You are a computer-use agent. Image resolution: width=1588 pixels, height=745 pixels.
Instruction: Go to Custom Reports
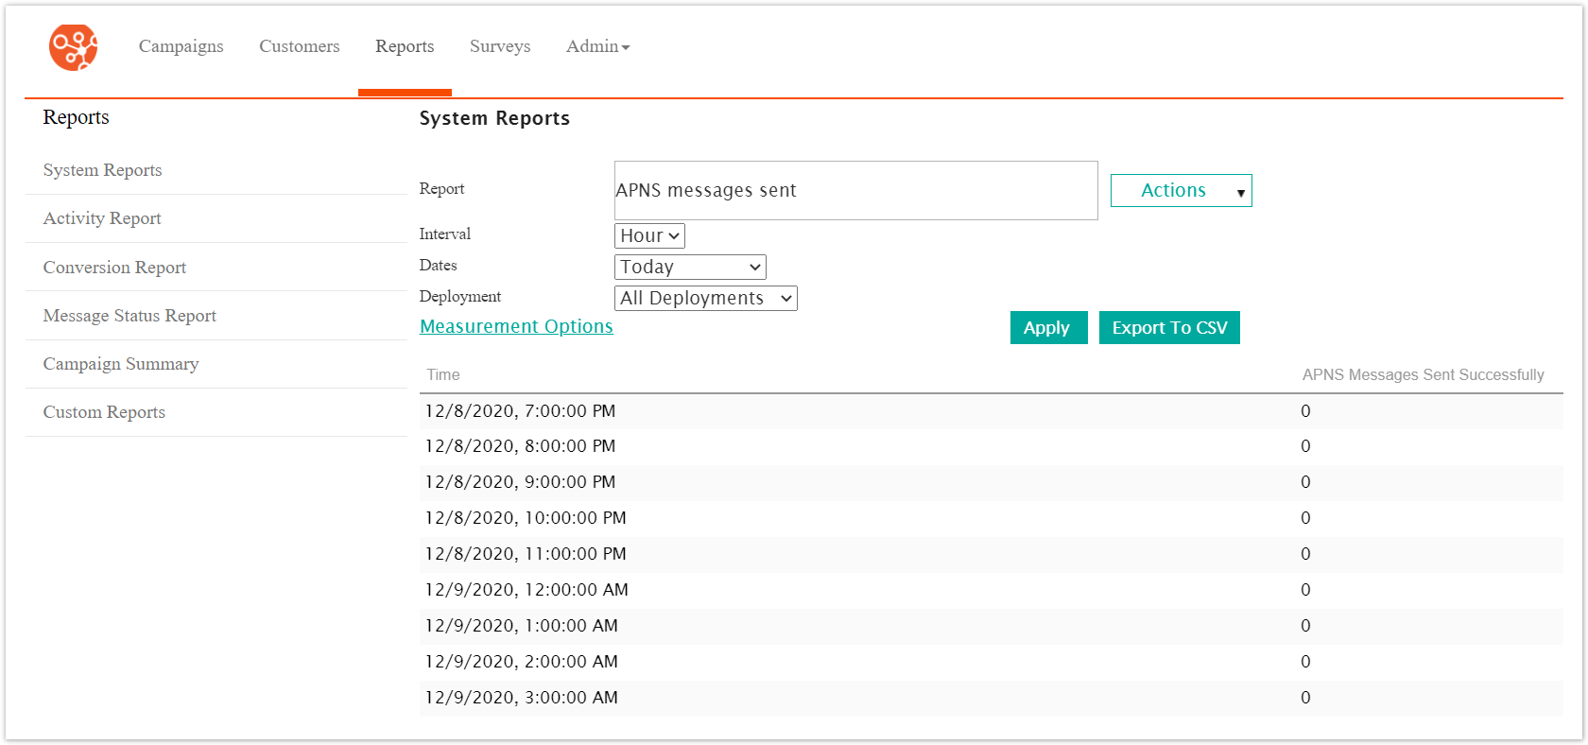point(104,412)
